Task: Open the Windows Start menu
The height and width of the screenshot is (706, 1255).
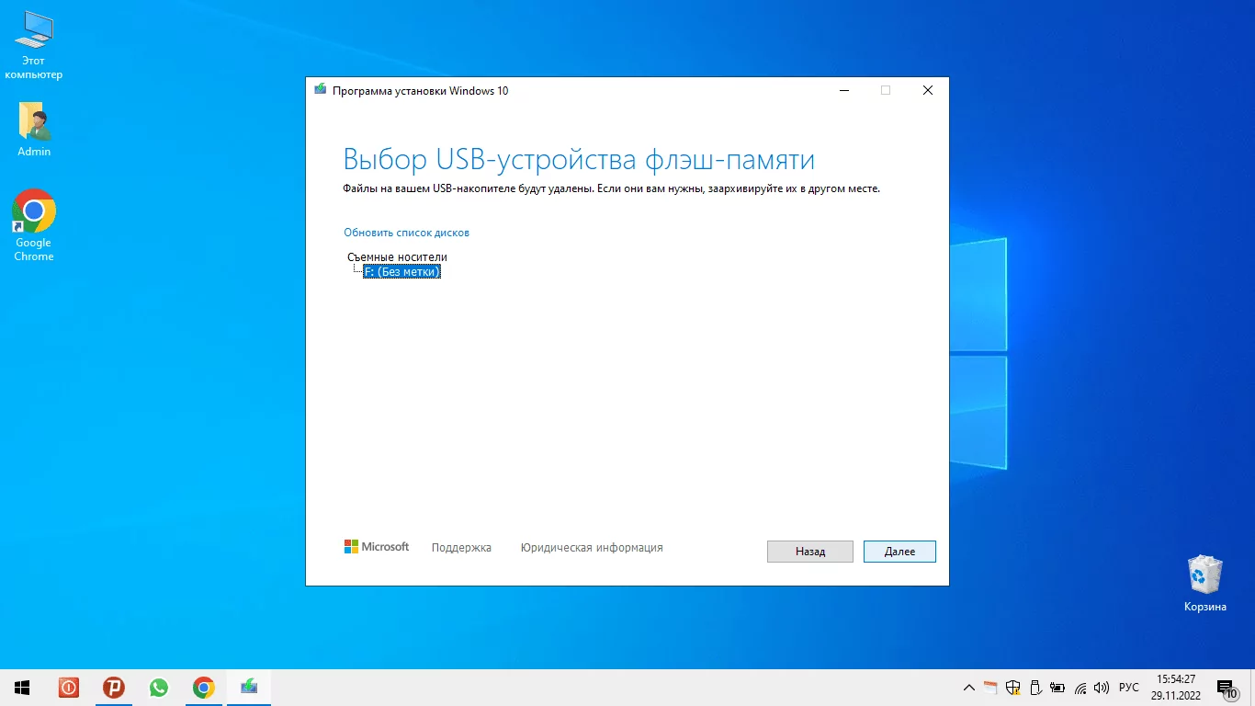Action: coord(22,688)
